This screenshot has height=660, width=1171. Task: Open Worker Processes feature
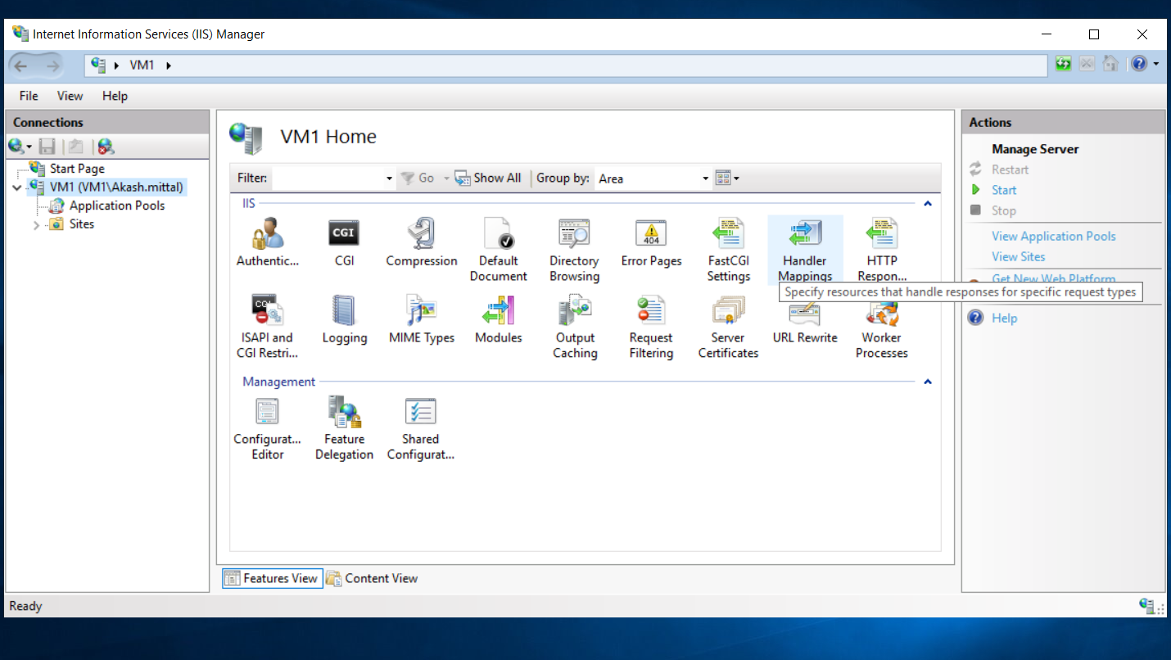pos(882,327)
